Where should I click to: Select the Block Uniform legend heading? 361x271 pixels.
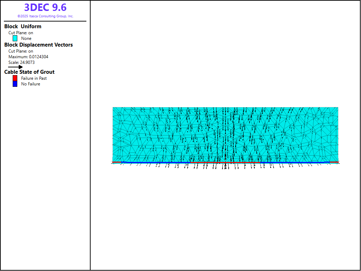(23, 26)
